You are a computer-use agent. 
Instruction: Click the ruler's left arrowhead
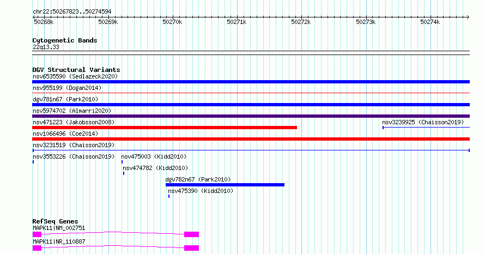point(34,17)
